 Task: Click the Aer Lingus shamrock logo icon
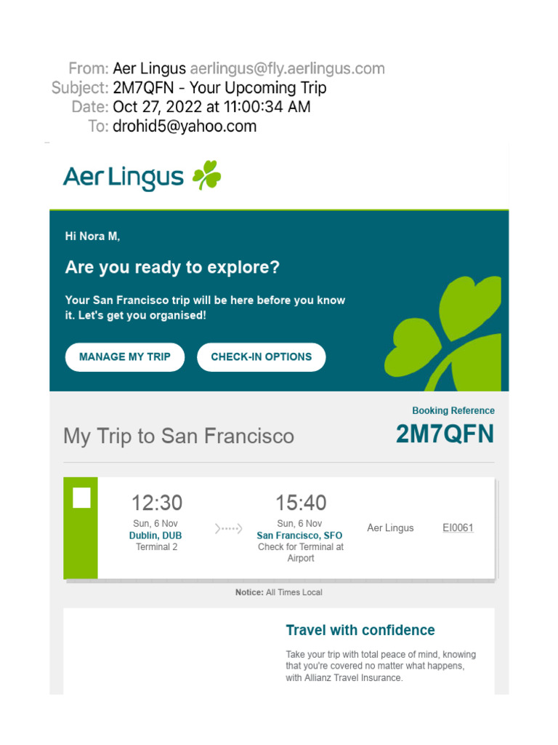coord(206,176)
